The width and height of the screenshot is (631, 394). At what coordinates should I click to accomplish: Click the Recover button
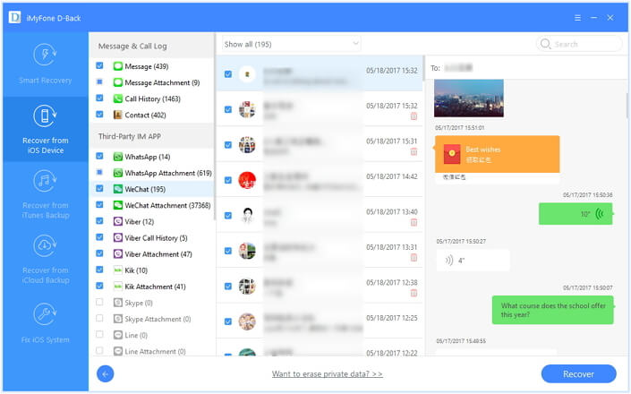point(578,374)
